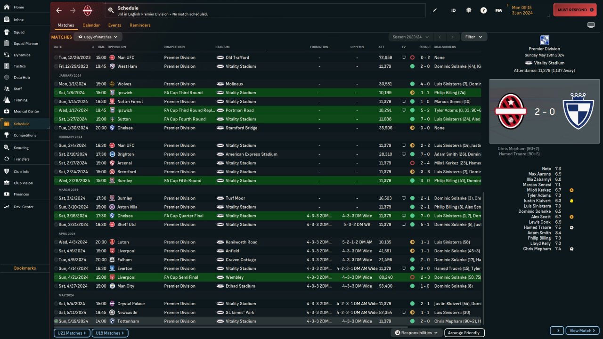
Task: Sort by the ATT column header
Action: 381,47
